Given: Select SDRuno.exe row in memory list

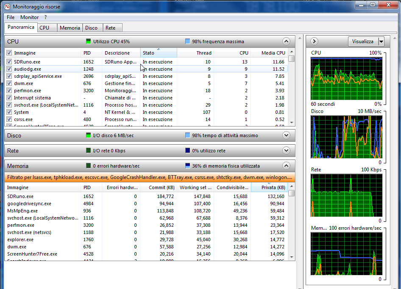Looking at the screenshot, I should 146,196.
